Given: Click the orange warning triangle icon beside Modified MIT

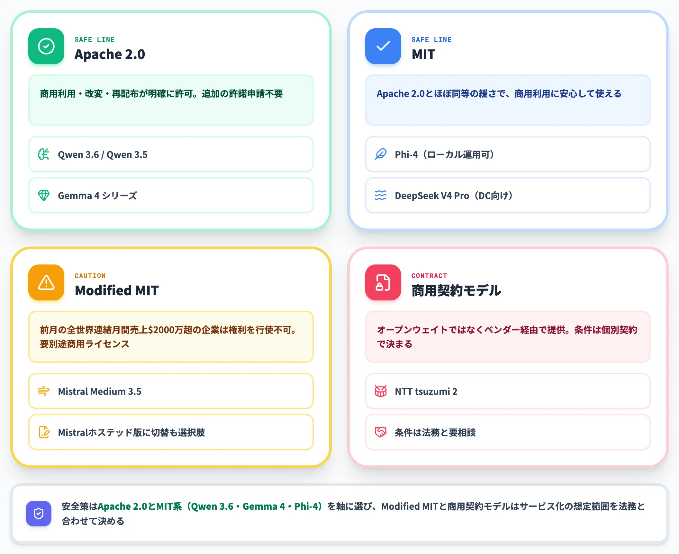Looking at the screenshot, I should coord(46,282).
